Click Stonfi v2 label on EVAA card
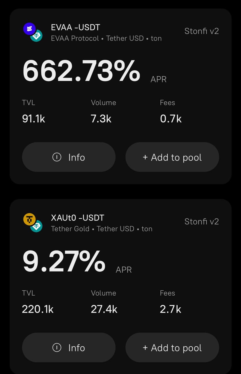This screenshot has height=374, width=241. tap(201, 31)
